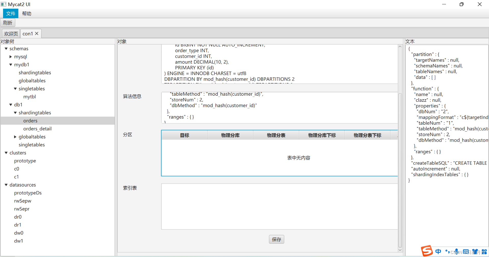489x257 pixels.
Task: Click the Mycat2 UI window icon
Action: (3, 4)
